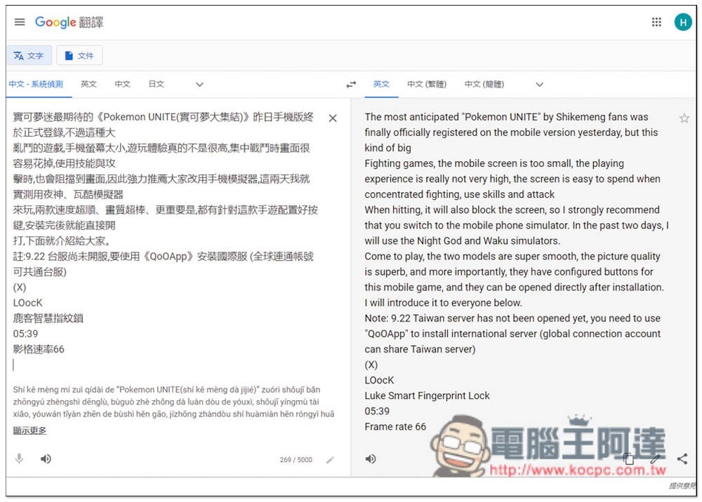
Task: Click the 提供意見 feedback link
Action: coord(682,485)
